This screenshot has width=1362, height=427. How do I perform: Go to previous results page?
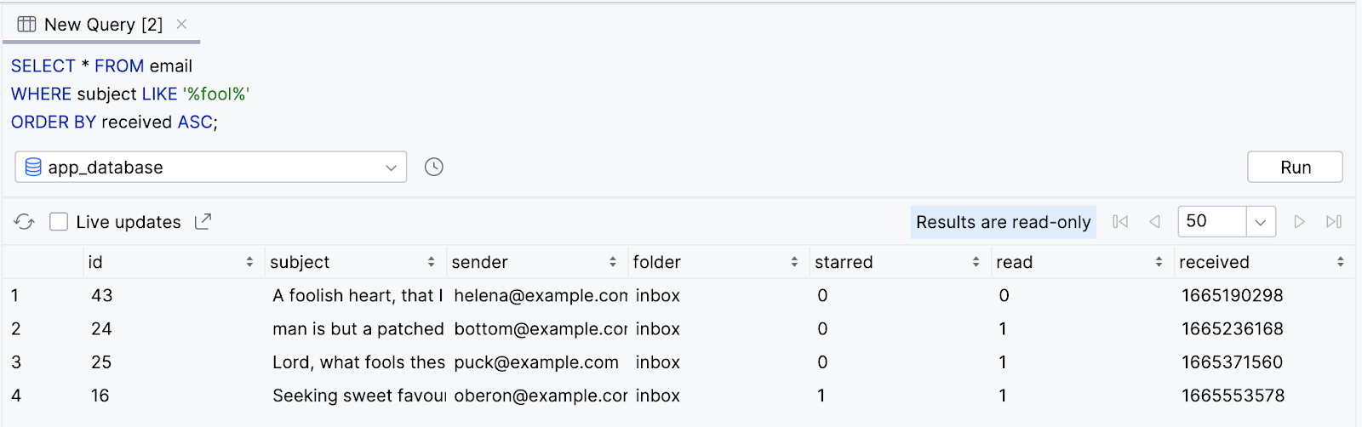click(1154, 222)
